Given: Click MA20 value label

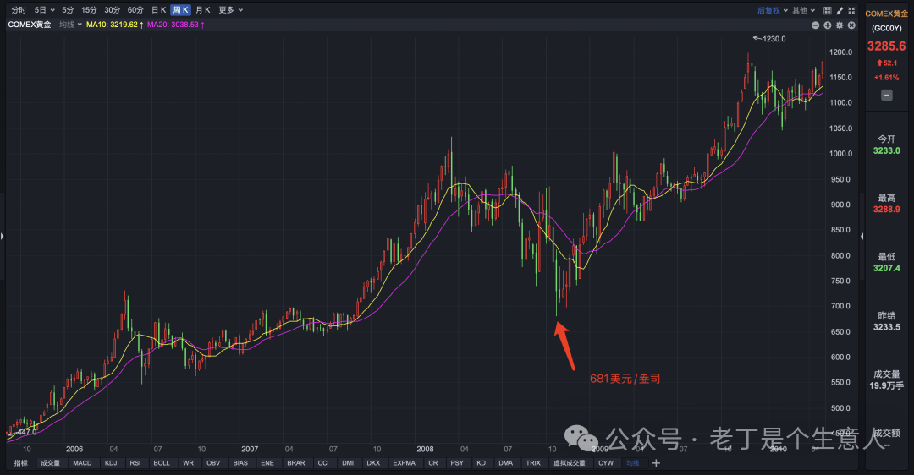Looking at the screenshot, I should click(175, 25).
